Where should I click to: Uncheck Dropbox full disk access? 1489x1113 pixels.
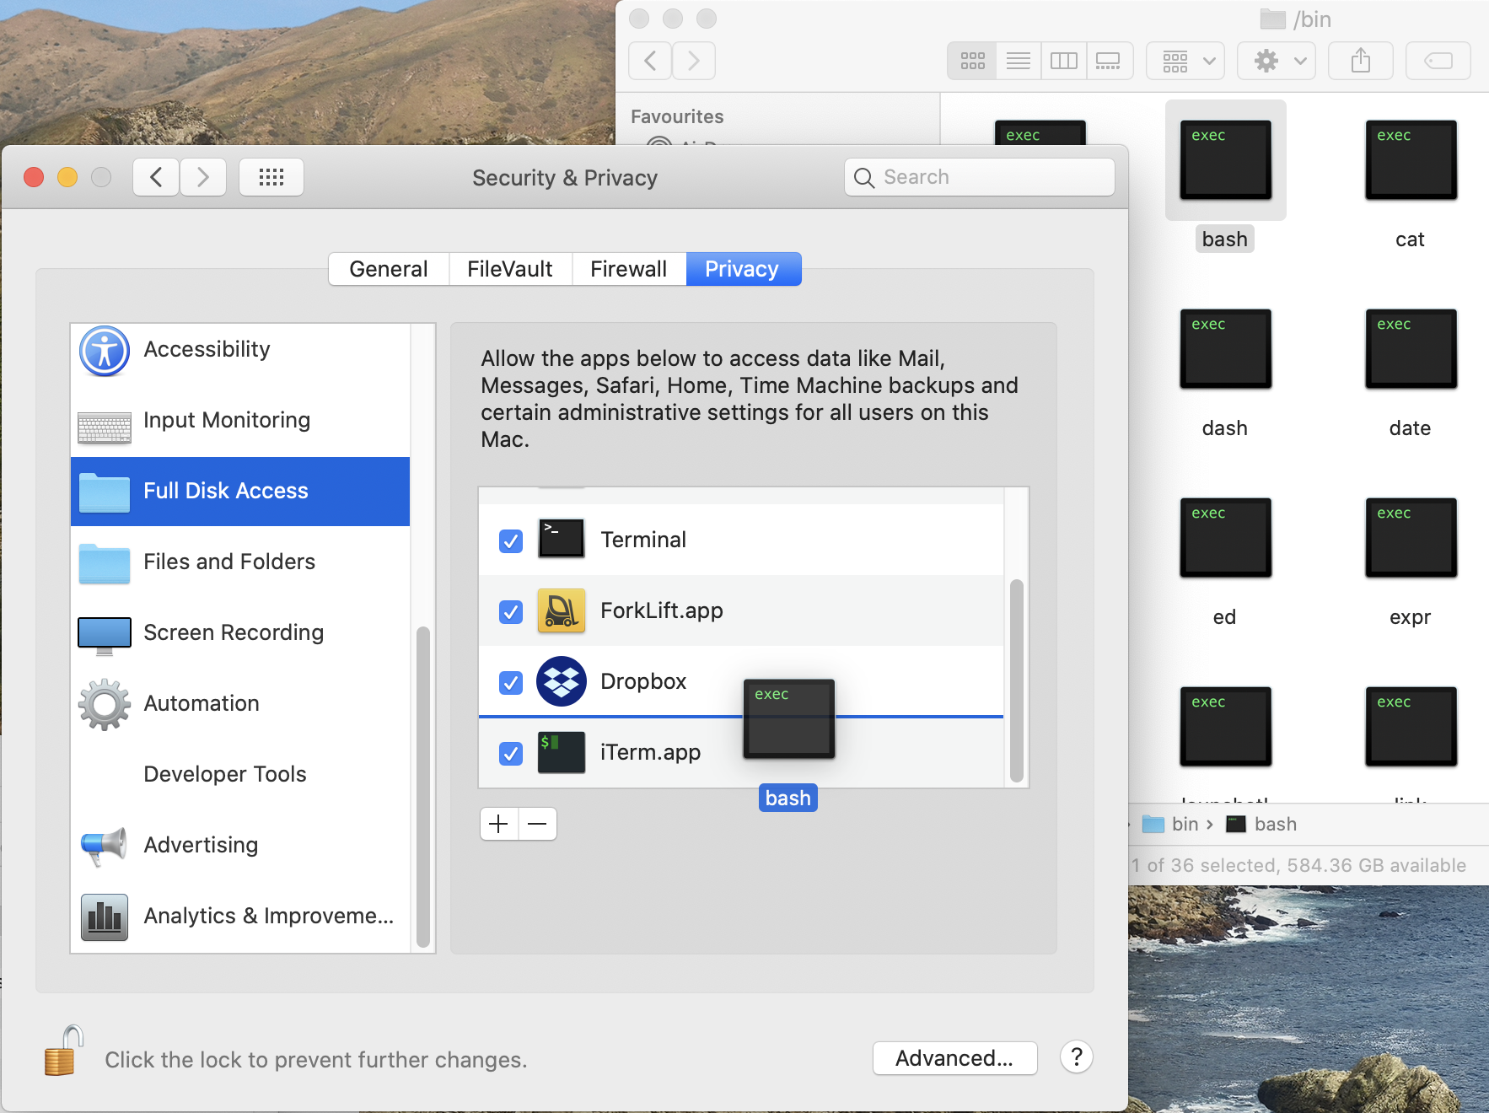pos(511,682)
